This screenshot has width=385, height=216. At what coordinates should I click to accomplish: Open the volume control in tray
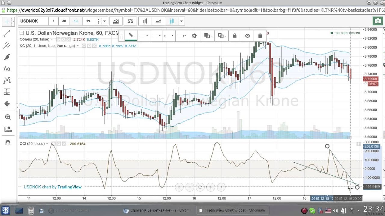pyautogui.click(x=335, y=211)
